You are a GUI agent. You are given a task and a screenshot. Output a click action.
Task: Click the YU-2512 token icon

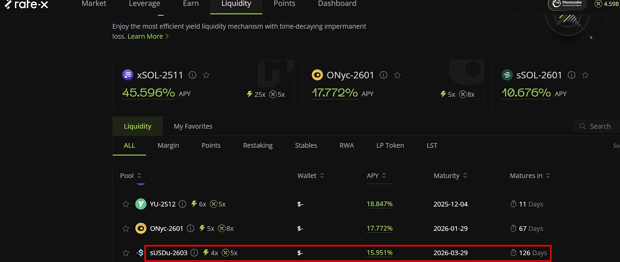coord(141,204)
